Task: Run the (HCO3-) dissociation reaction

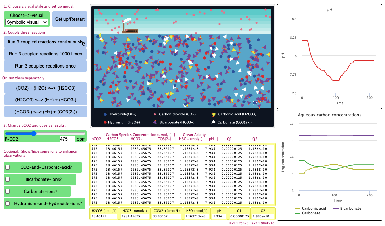Action: (45, 111)
